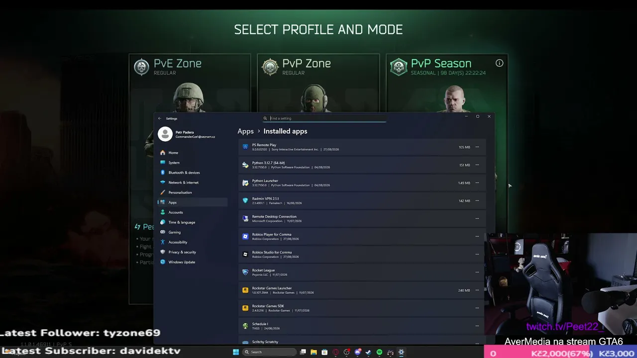The height and width of the screenshot is (358, 637).
Task: Open more options for Rockstar Games SDK
Action: (477, 308)
